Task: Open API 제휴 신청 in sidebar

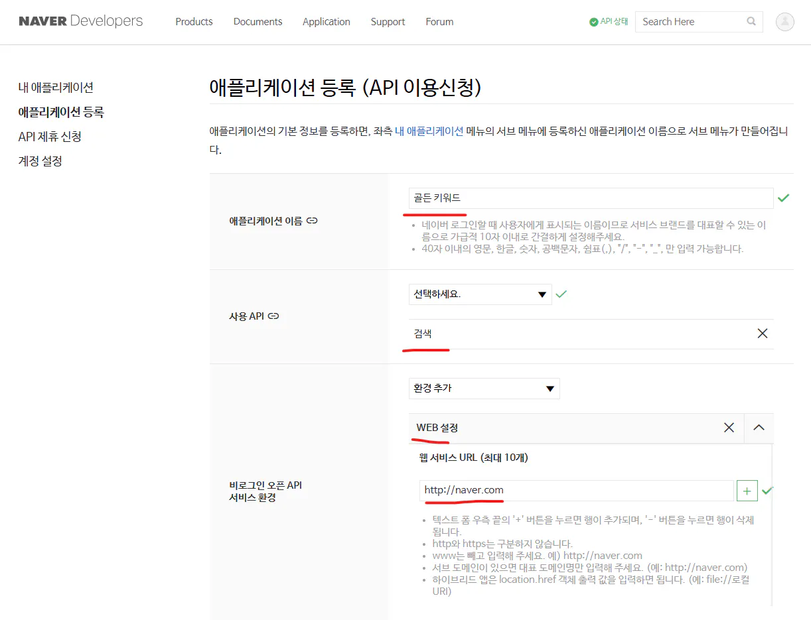Action: tap(50, 137)
